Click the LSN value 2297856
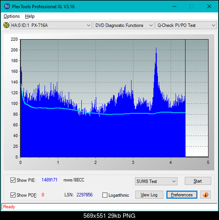The height and width of the screenshot is (220, 219). pos(84,195)
